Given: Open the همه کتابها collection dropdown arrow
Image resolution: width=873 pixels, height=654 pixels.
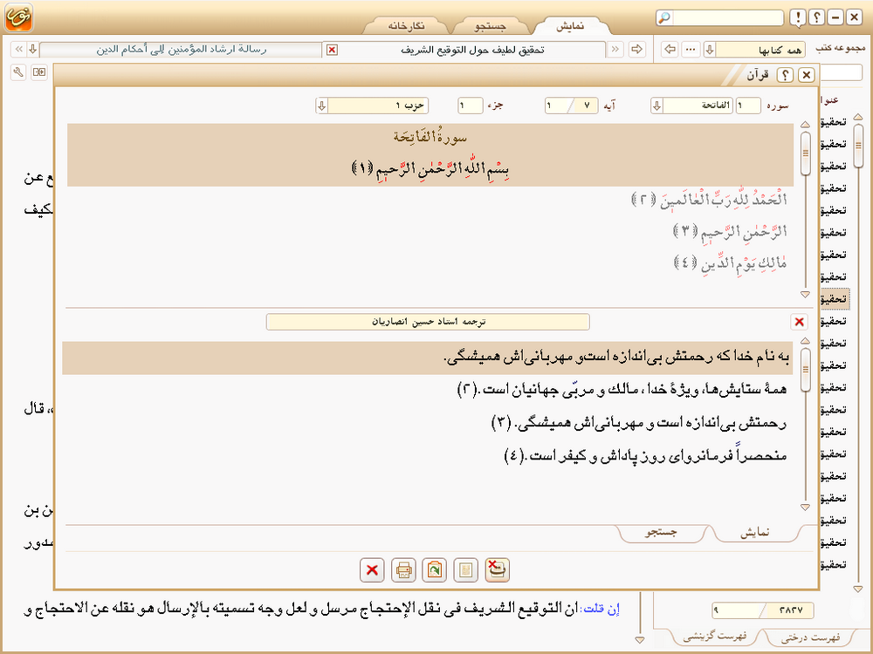Looking at the screenshot, I should point(709,50).
